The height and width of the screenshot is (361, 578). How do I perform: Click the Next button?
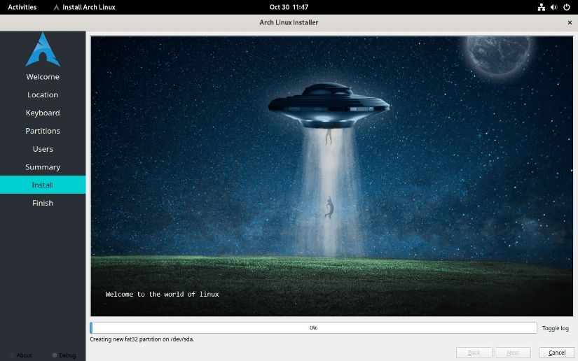pos(513,353)
